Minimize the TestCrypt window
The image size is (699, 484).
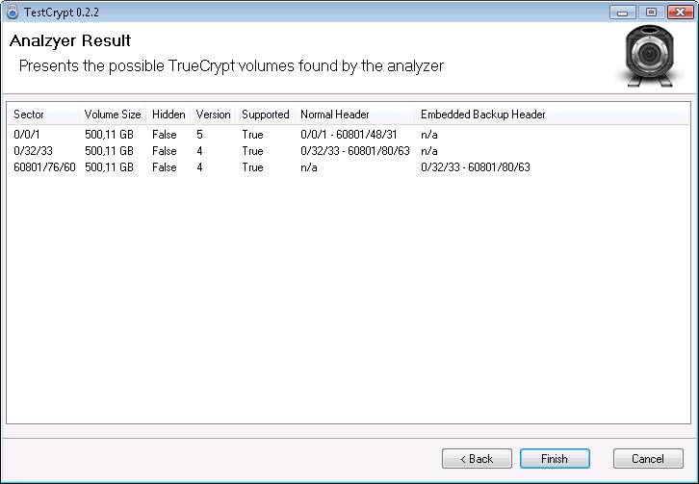pyautogui.click(x=622, y=13)
